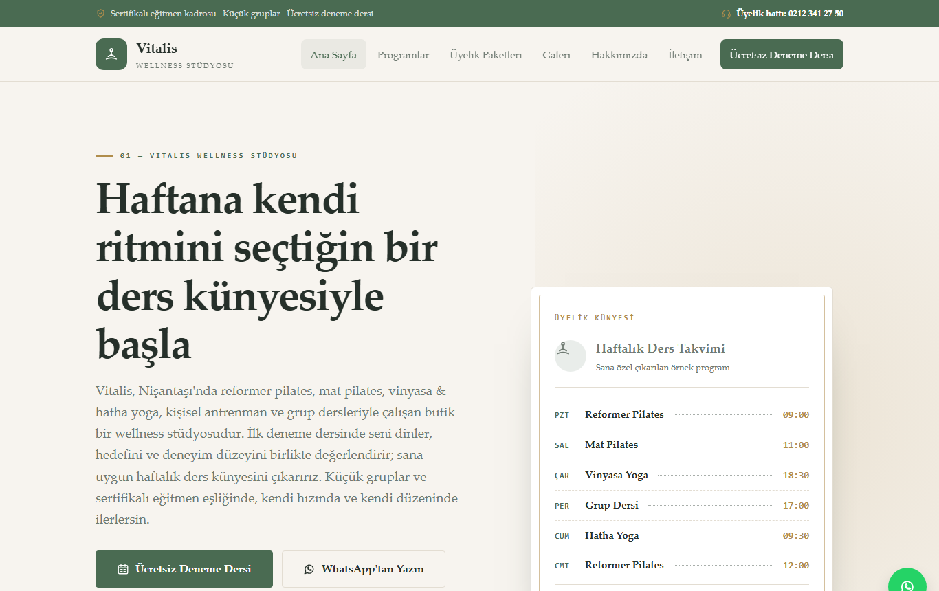Click the CMT Reformer Pilates row
This screenshot has width=939, height=591.
pyautogui.click(x=682, y=566)
